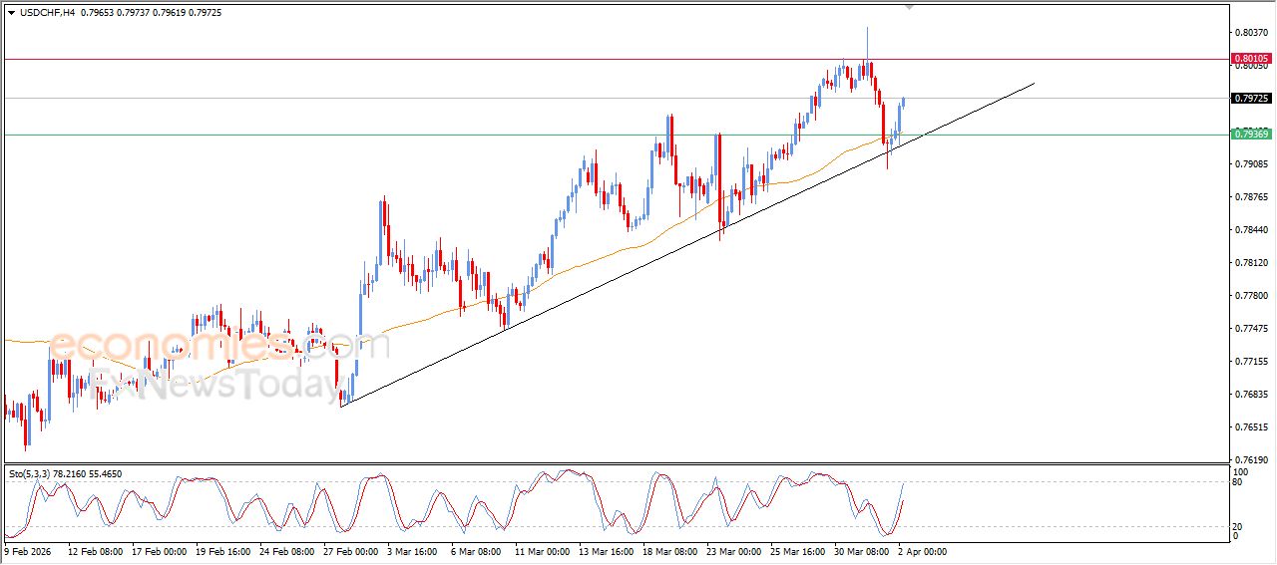Click the green 0.79369 price tag
The height and width of the screenshot is (565, 1277).
coord(1251,134)
